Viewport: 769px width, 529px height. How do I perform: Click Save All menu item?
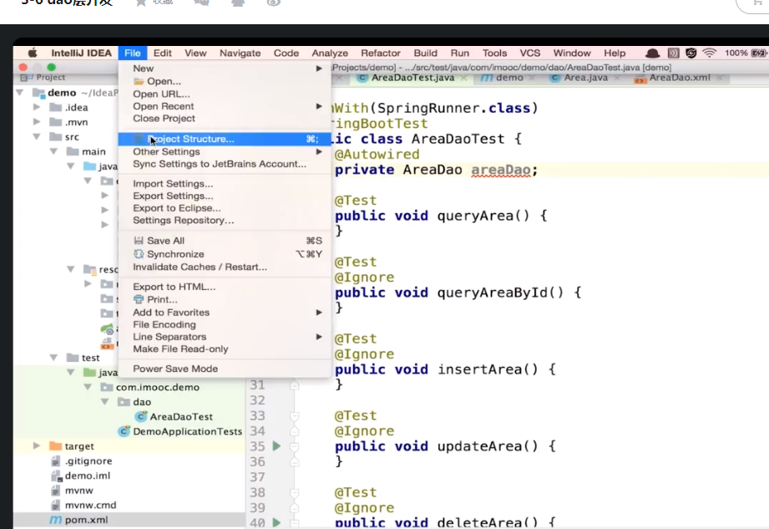[225, 241]
